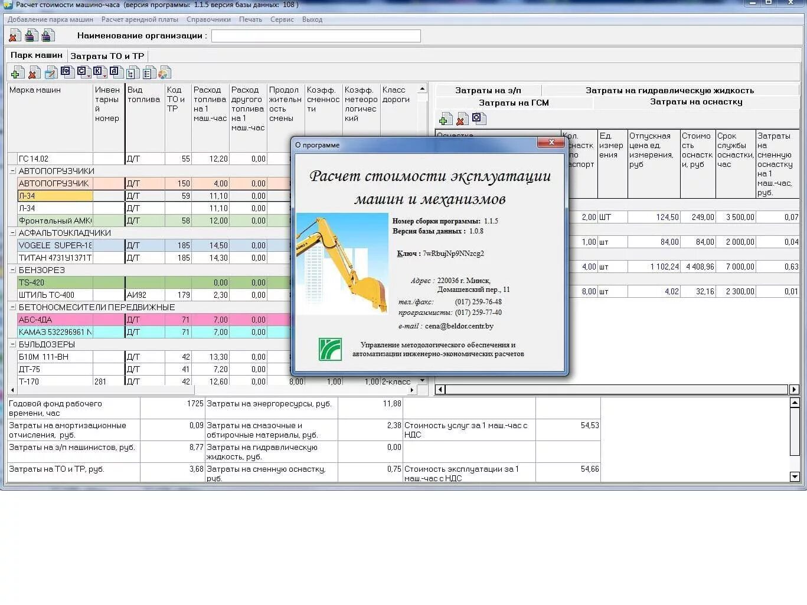Edit machine record with pencil icon
807x605 pixels.
coord(51,73)
